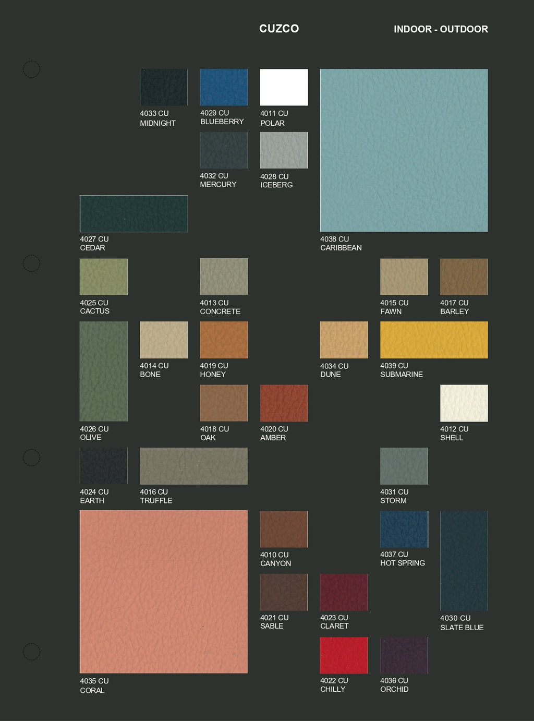Click the '4038 CU CARIBBEAN' label
Screen dimensions: 534x721
point(341,244)
